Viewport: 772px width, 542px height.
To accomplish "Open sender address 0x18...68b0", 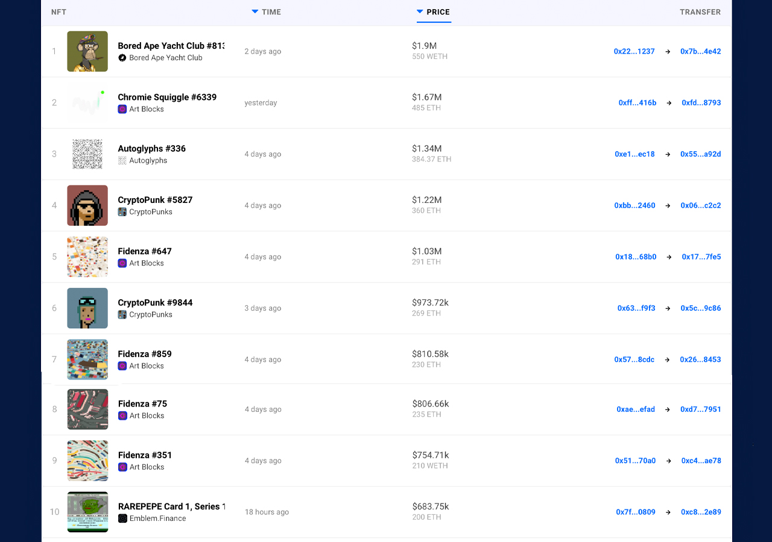I will click(x=636, y=257).
